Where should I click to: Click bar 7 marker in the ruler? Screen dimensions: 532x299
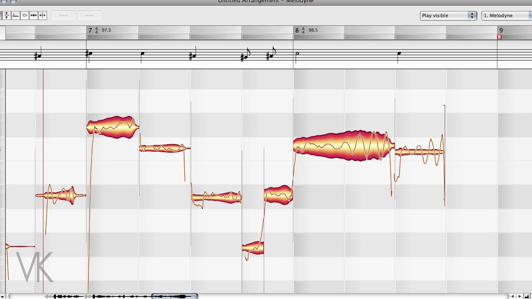(x=90, y=30)
